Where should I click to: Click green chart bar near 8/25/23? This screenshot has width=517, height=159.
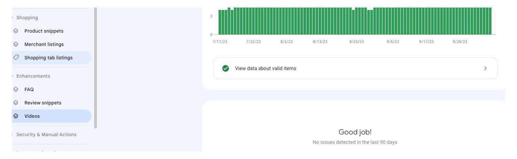(356, 21)
